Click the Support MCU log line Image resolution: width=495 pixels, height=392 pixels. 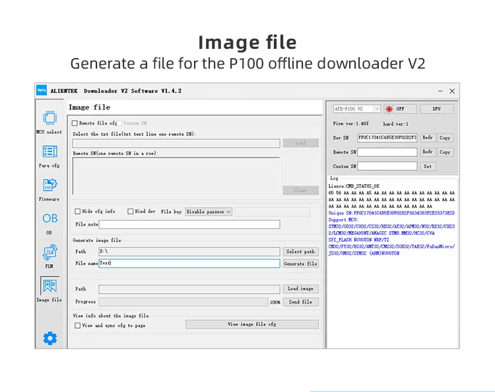(x=343, y=220)
